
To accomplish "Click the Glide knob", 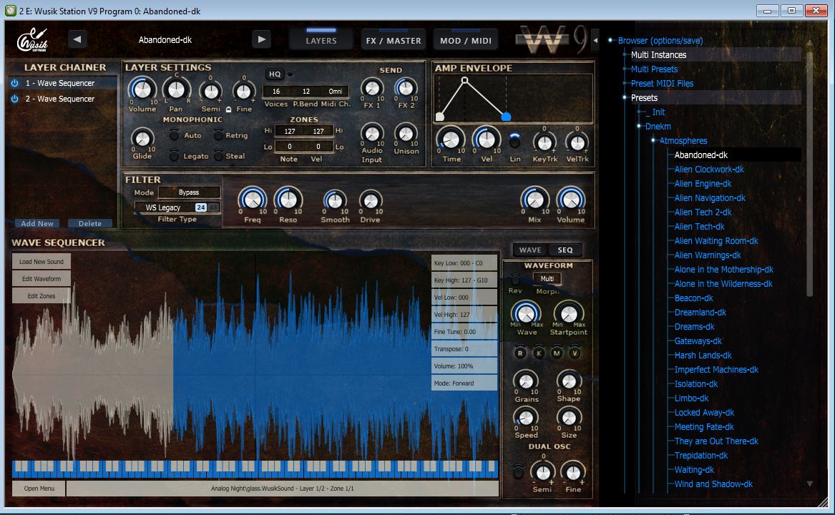I will click(142, 139).
